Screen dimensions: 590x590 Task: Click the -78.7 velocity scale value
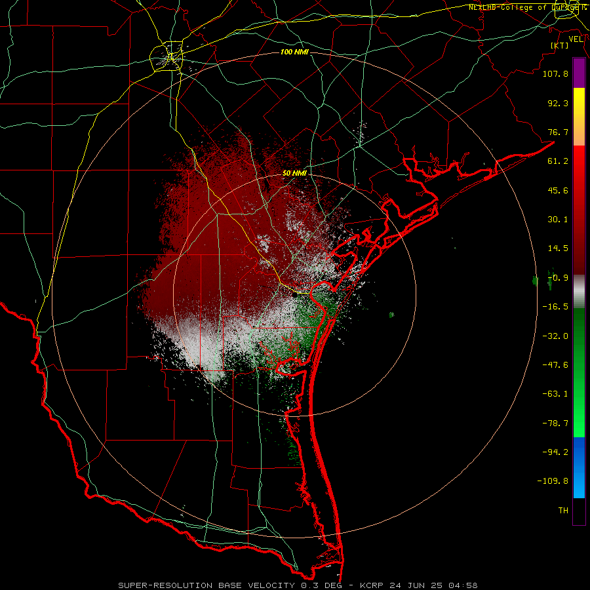(x=555, y=423)
